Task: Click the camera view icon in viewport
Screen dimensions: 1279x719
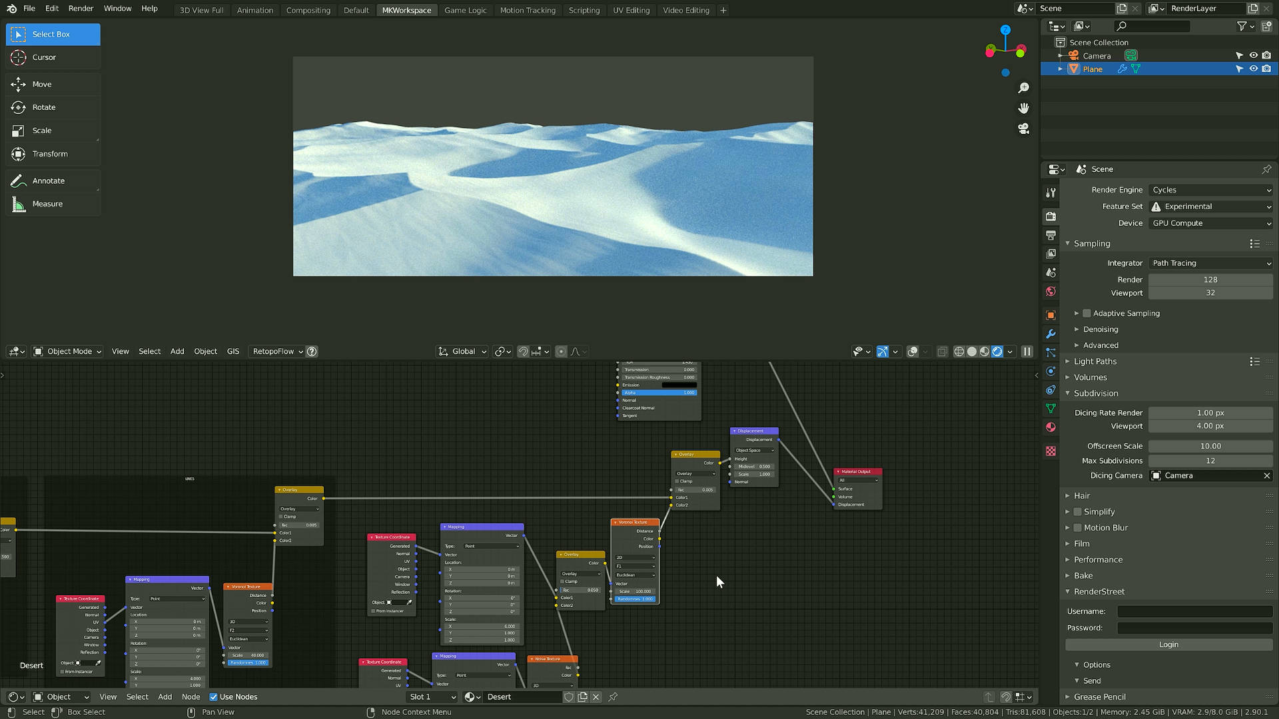Action: click(1024, 128)
